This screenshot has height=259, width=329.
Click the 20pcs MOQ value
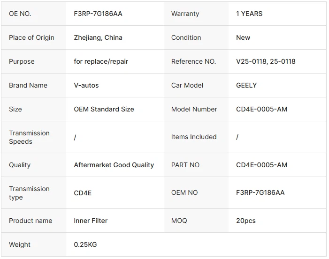[245, 221]
